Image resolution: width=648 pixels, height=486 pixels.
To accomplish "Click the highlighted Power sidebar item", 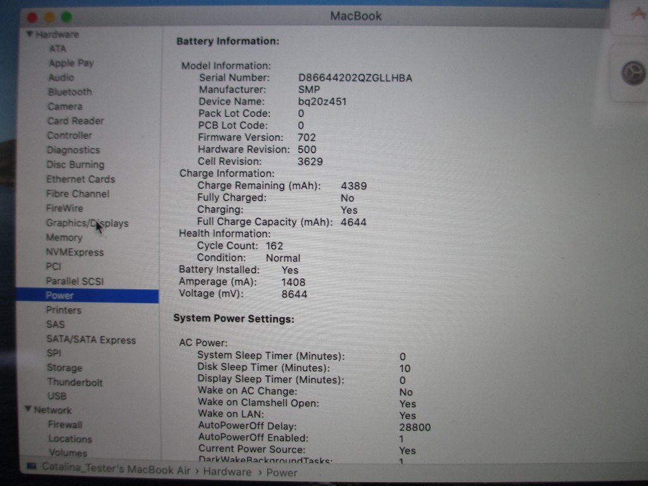I will (87, 296).
